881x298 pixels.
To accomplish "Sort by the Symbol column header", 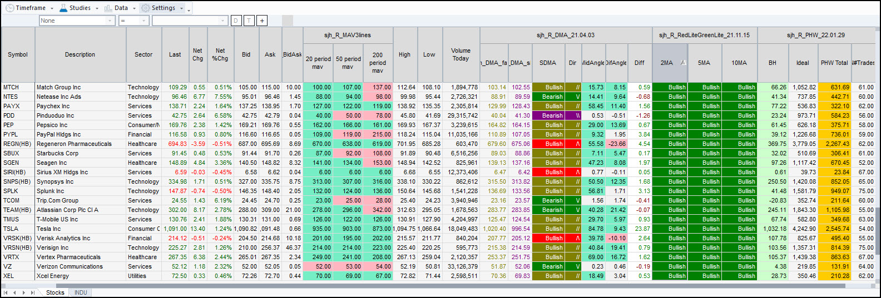I will point(18,54).
